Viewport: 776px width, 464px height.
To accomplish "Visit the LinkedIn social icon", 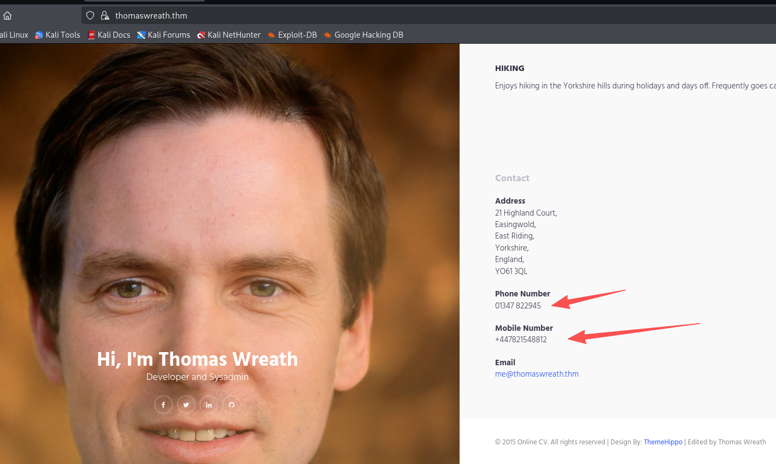I will pyautogui.click(x=209, y=404).
